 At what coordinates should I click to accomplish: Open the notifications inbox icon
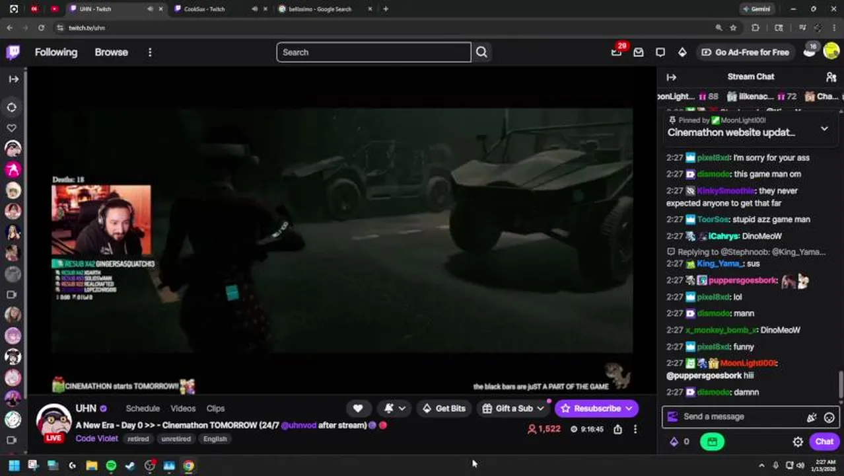tap(639, 52)
